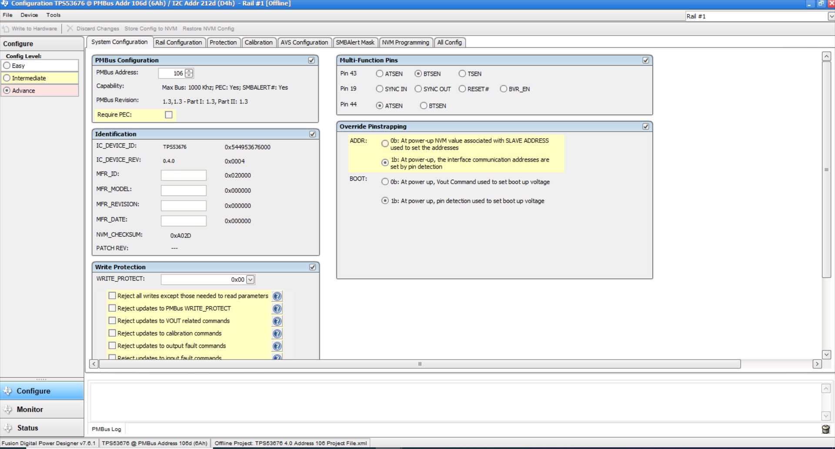The image size is (835, 449).
Task: Open help for output fault commands rejection
Action: tap(277, 346)
